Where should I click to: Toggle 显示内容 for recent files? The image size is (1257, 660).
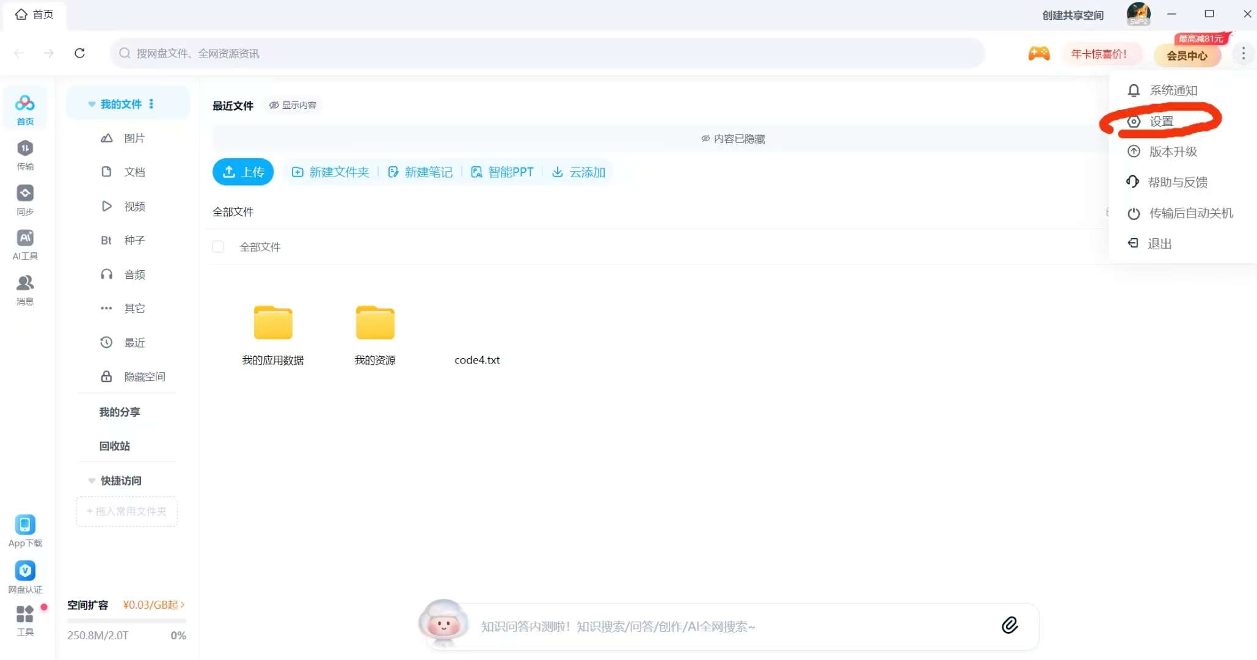tap(293, 105)
